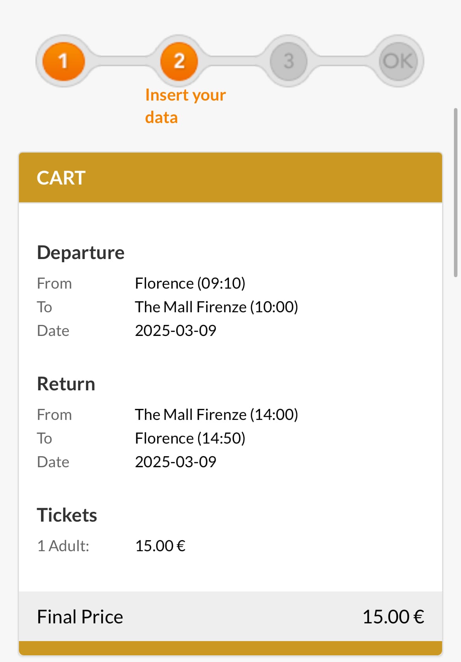
Task: Click the orange step 2 circle
Action: click(x=179, y=61)
